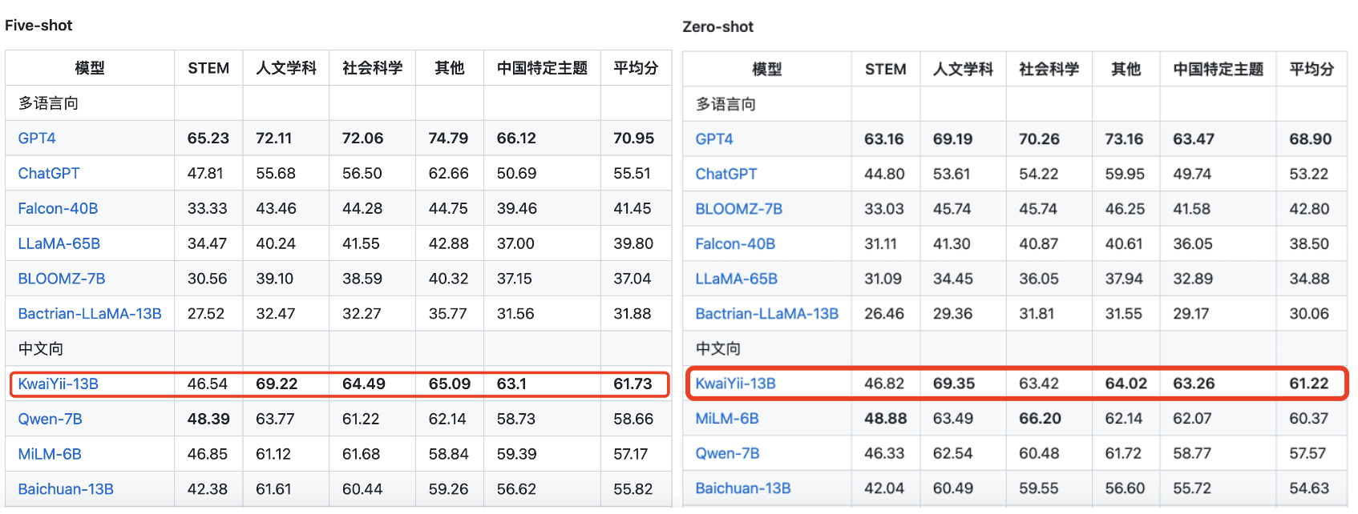Open MiLM-6B link in the Zero-shot table
The height and width of the screenshot is (514, 1358).
point(726,419)
